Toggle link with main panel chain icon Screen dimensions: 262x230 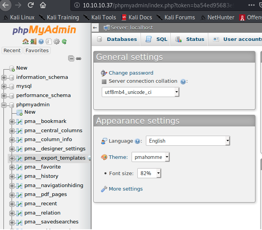click(79, 59)
